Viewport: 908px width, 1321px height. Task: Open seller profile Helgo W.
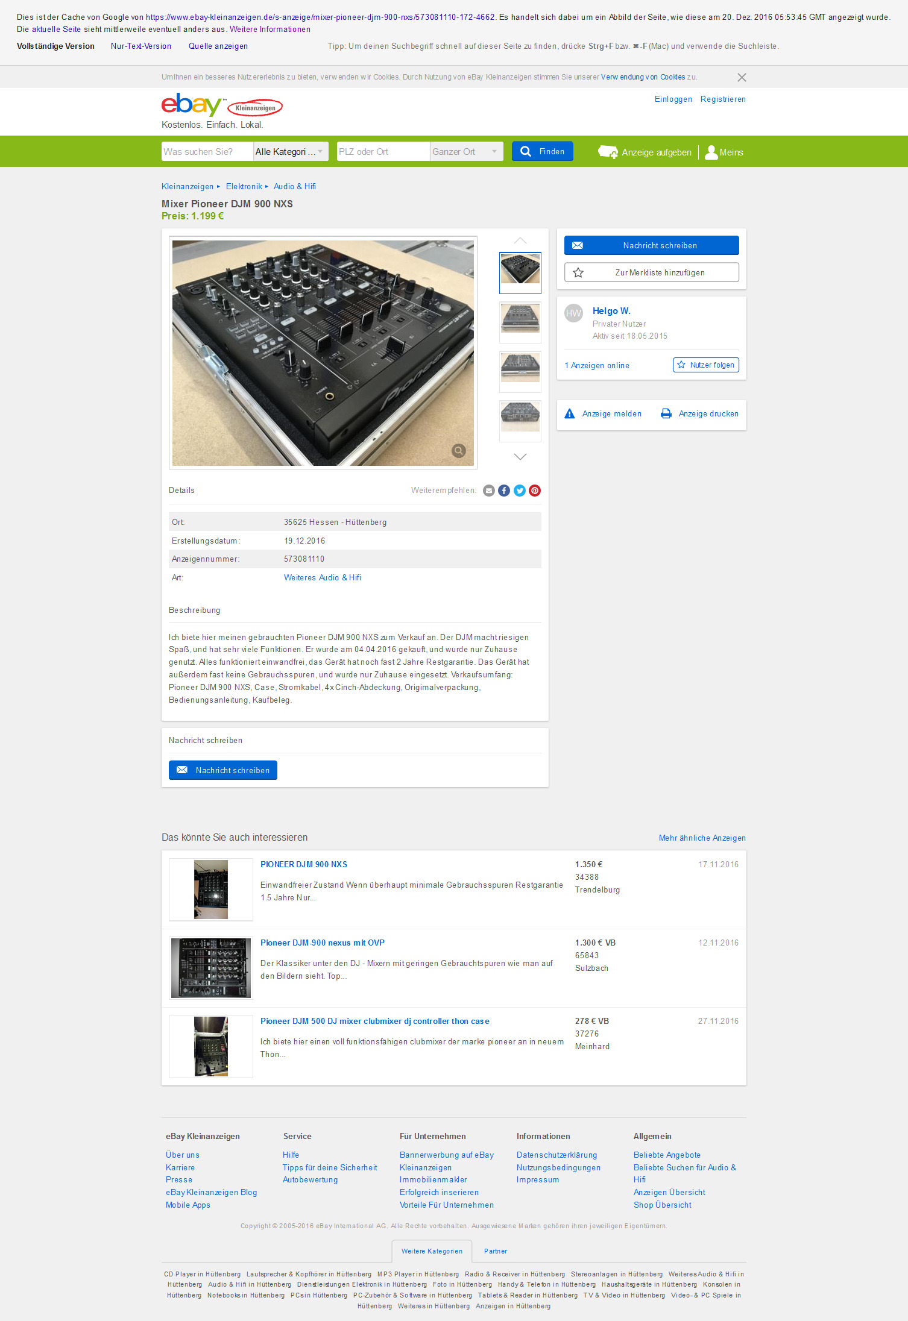[x=611, y=311]
